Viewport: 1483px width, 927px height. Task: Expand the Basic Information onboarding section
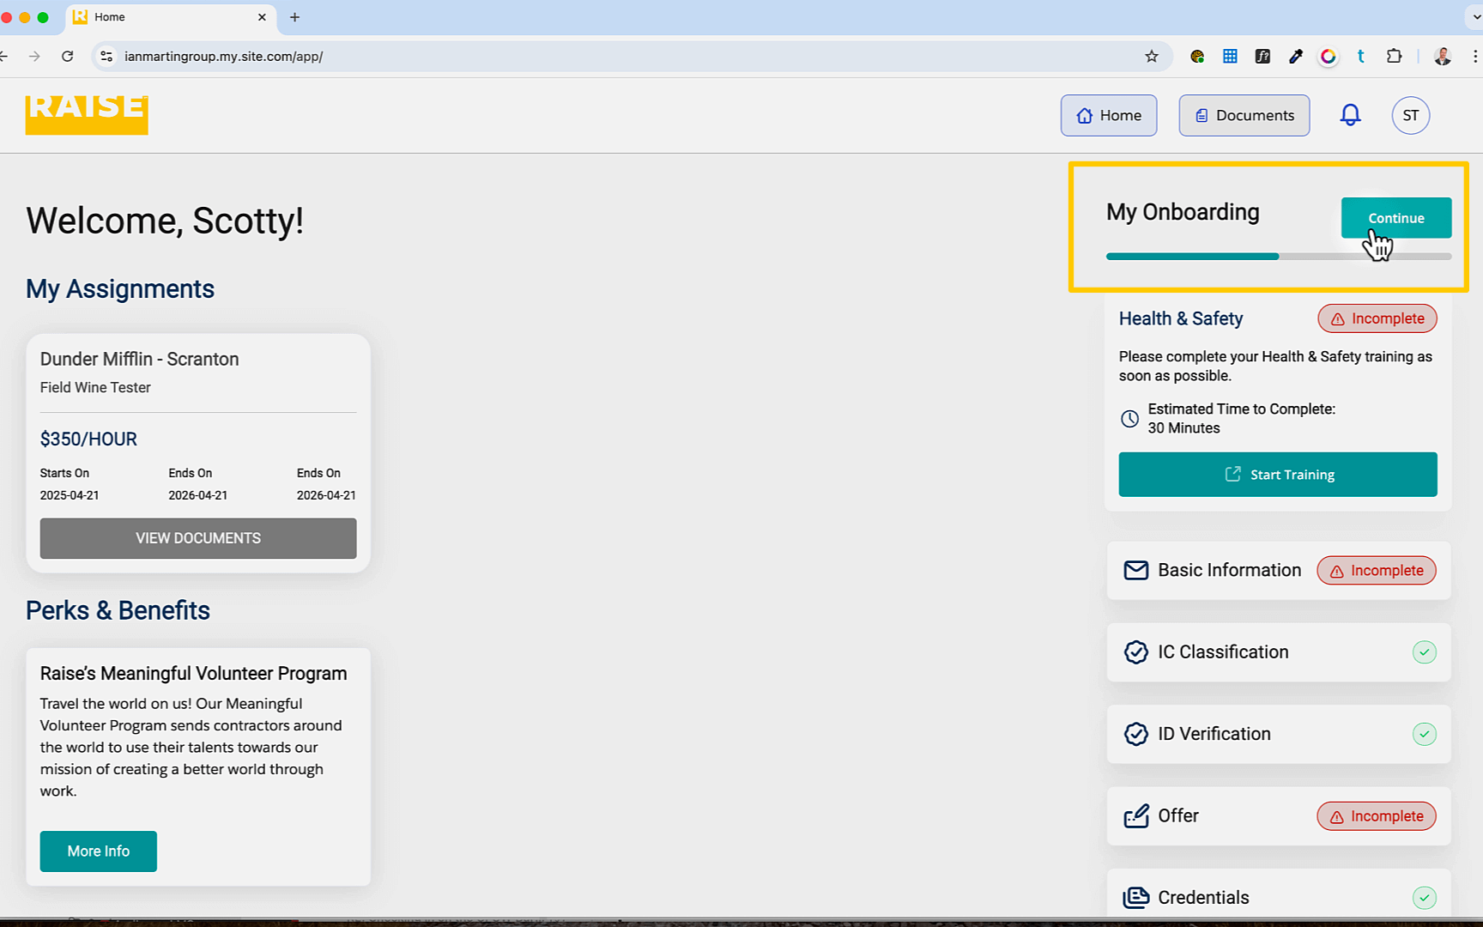1228,571
